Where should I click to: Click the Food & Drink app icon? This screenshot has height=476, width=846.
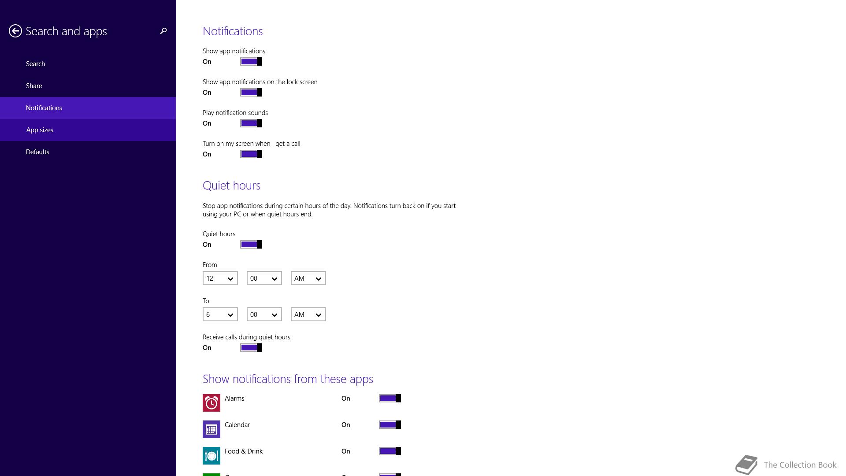(x=211, y=456)
